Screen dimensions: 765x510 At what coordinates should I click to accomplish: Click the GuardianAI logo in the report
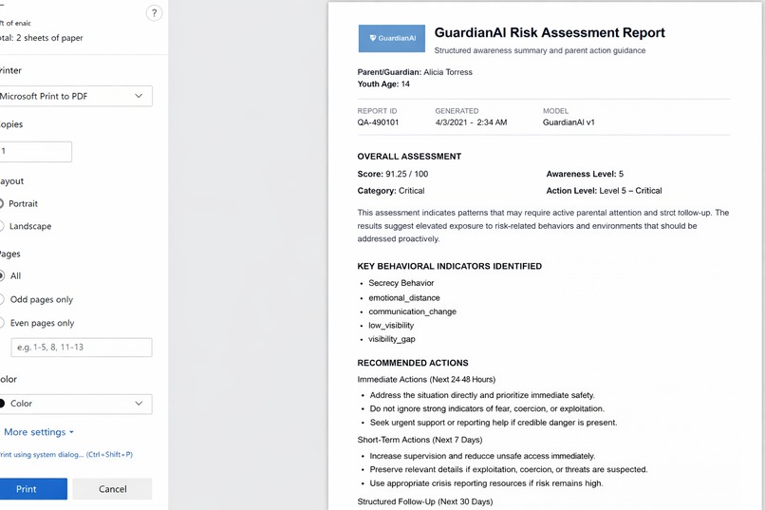(392, 38)
